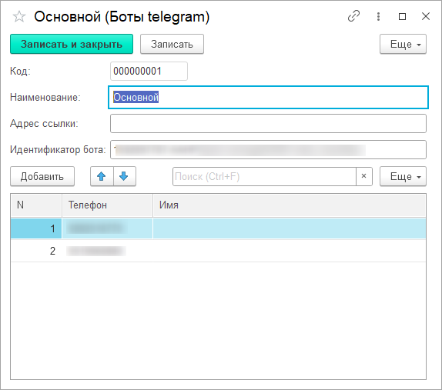Click into the Наименование field
This screenshot has width=442, height=390.
(268, 98)
